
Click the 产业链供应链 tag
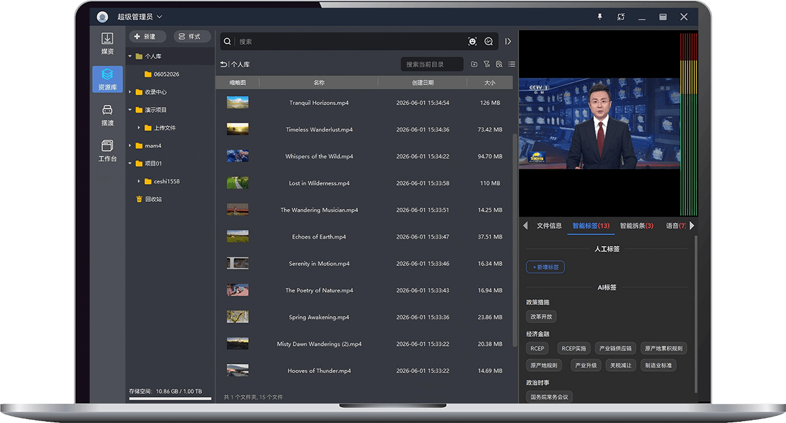pos(615,348)
